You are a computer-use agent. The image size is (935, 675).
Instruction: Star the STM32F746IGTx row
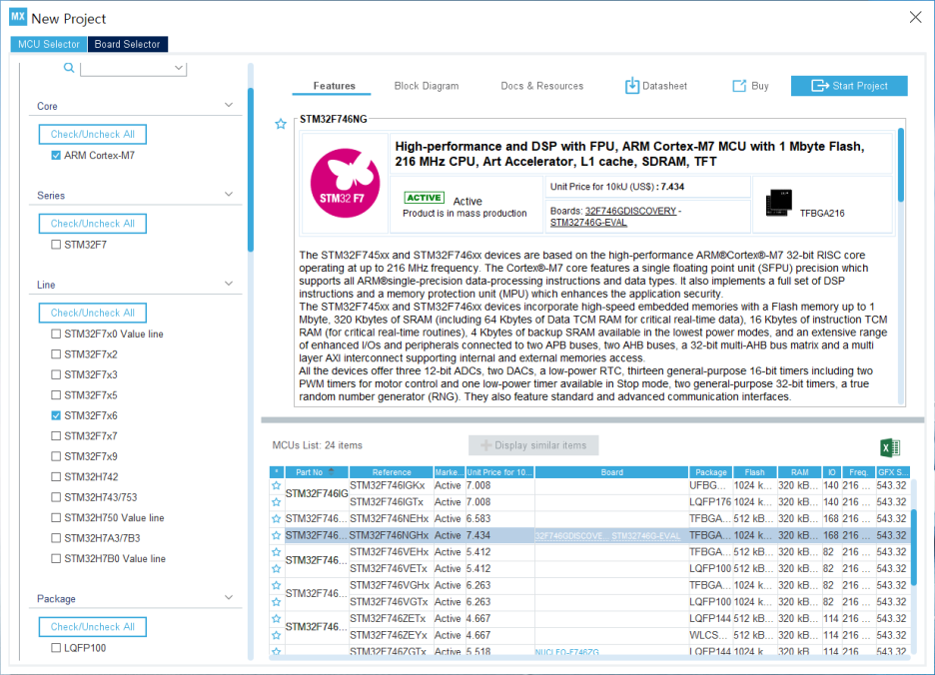[276, 502]
